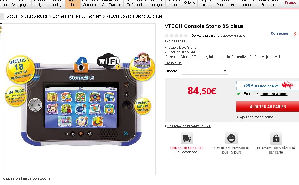Open the Jouets Loisirs menu tab
This screenshot has width=299, height=185.
(x=72, y=3)
